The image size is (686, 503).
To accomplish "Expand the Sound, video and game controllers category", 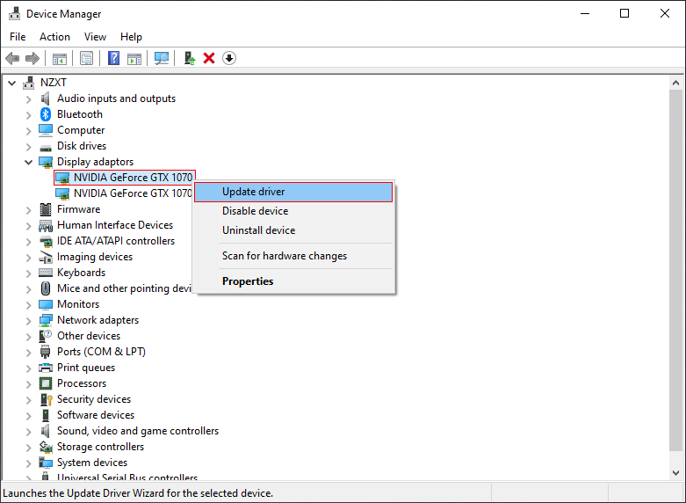I will [28, 432].
